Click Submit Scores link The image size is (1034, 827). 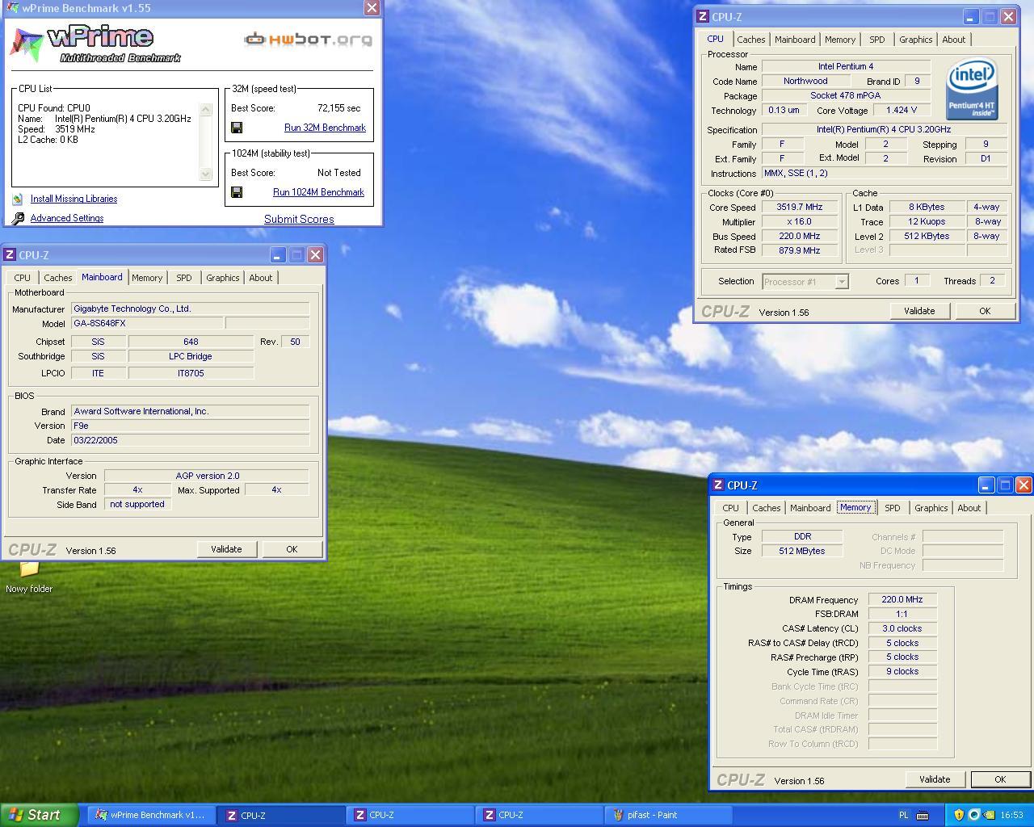click(299, 219)
